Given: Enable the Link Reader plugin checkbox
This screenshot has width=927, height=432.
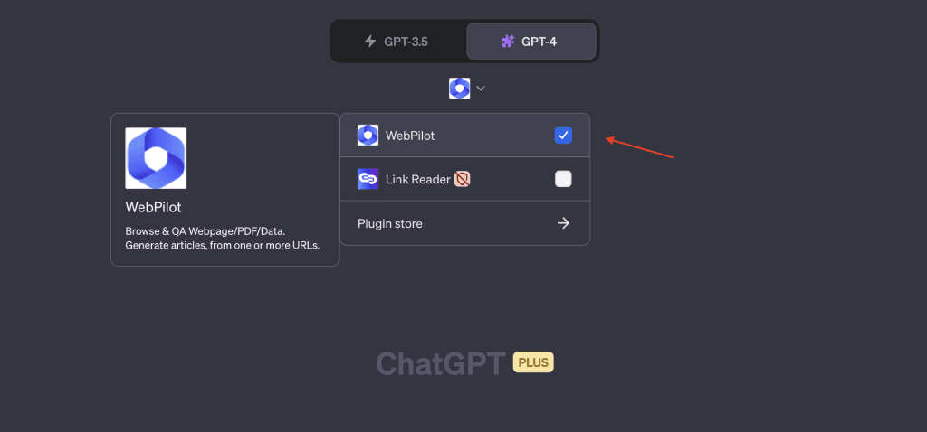Looking at the screenshot, I should [563, 179].
